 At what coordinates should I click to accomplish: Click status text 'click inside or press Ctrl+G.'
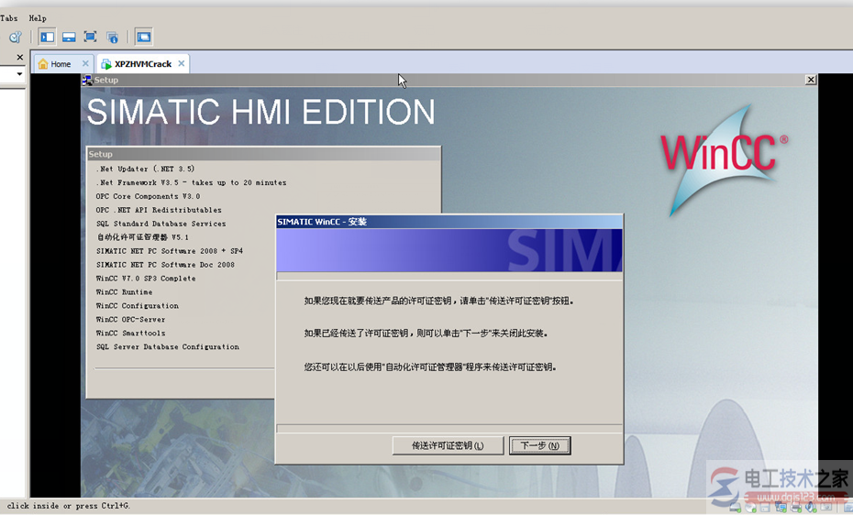click(x=69, y=506)
